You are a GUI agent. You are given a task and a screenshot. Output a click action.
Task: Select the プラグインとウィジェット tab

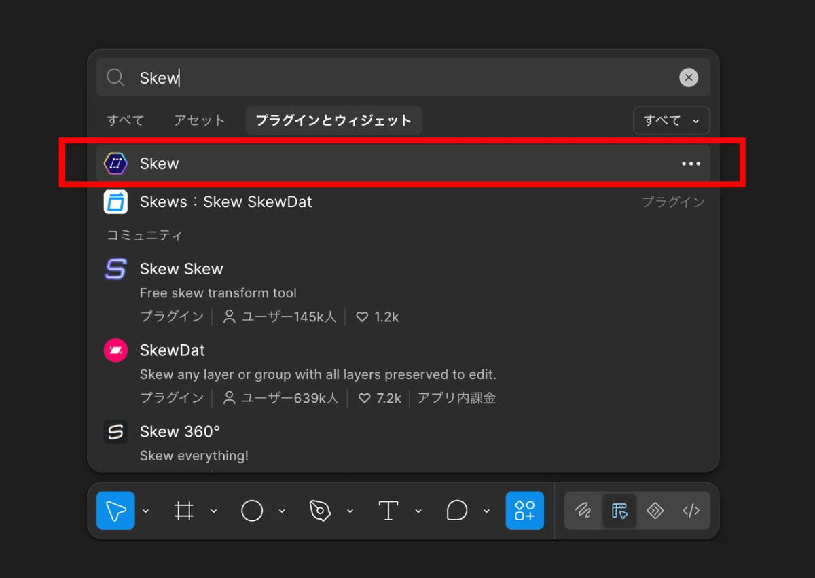[x=333, y=120]
